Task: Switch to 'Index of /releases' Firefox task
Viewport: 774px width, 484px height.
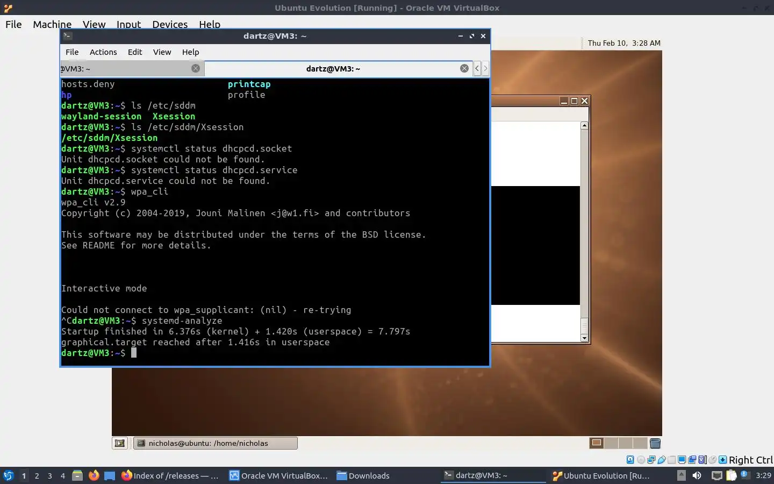Action: pyautogui.click(x=170, y=475)
